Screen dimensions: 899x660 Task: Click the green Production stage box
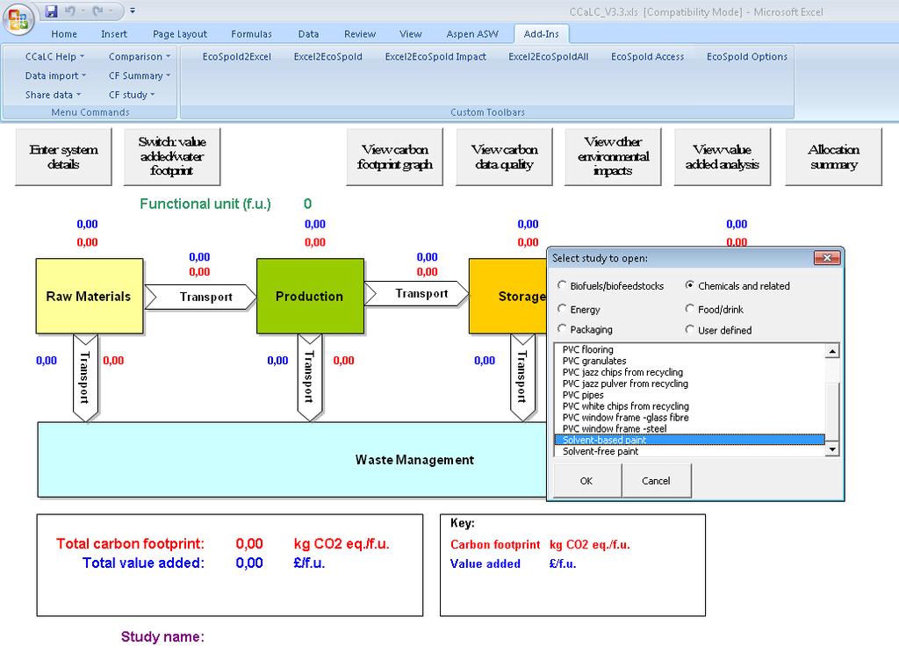[310, 296]
